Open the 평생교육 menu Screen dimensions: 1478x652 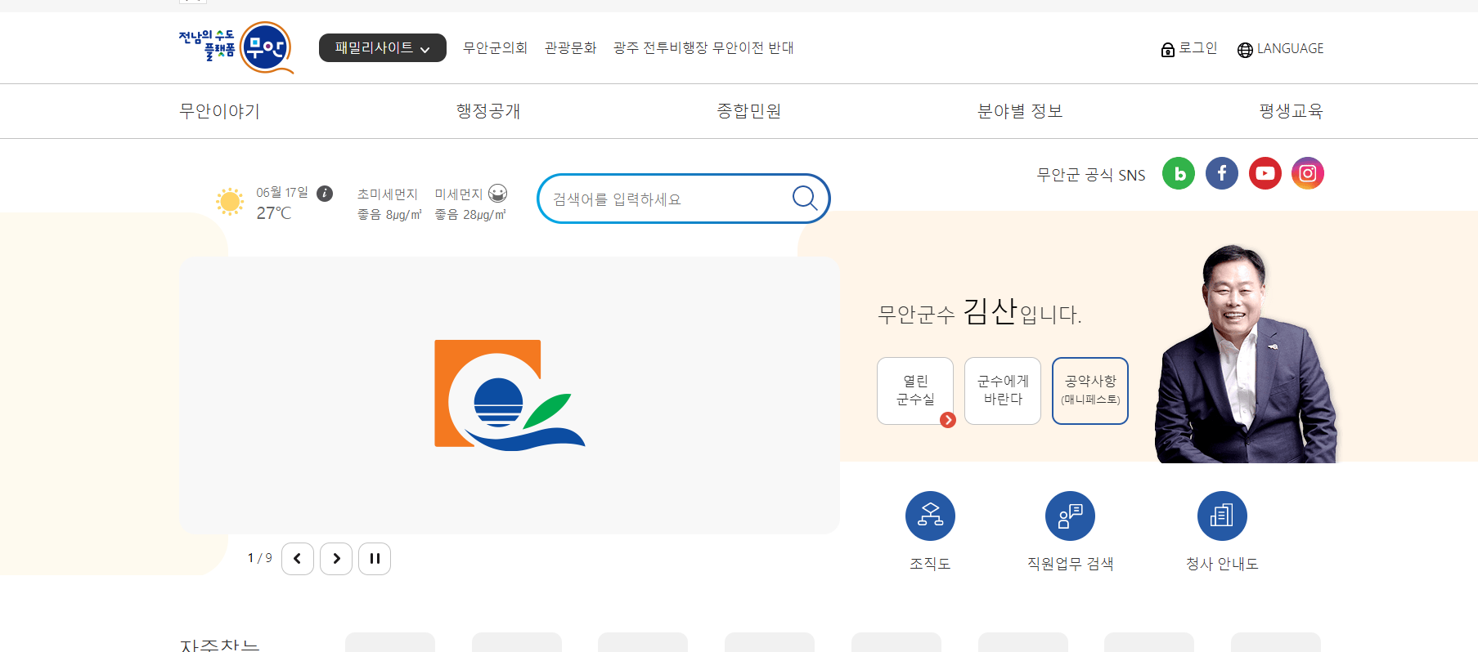click(x=1291, y=111)
